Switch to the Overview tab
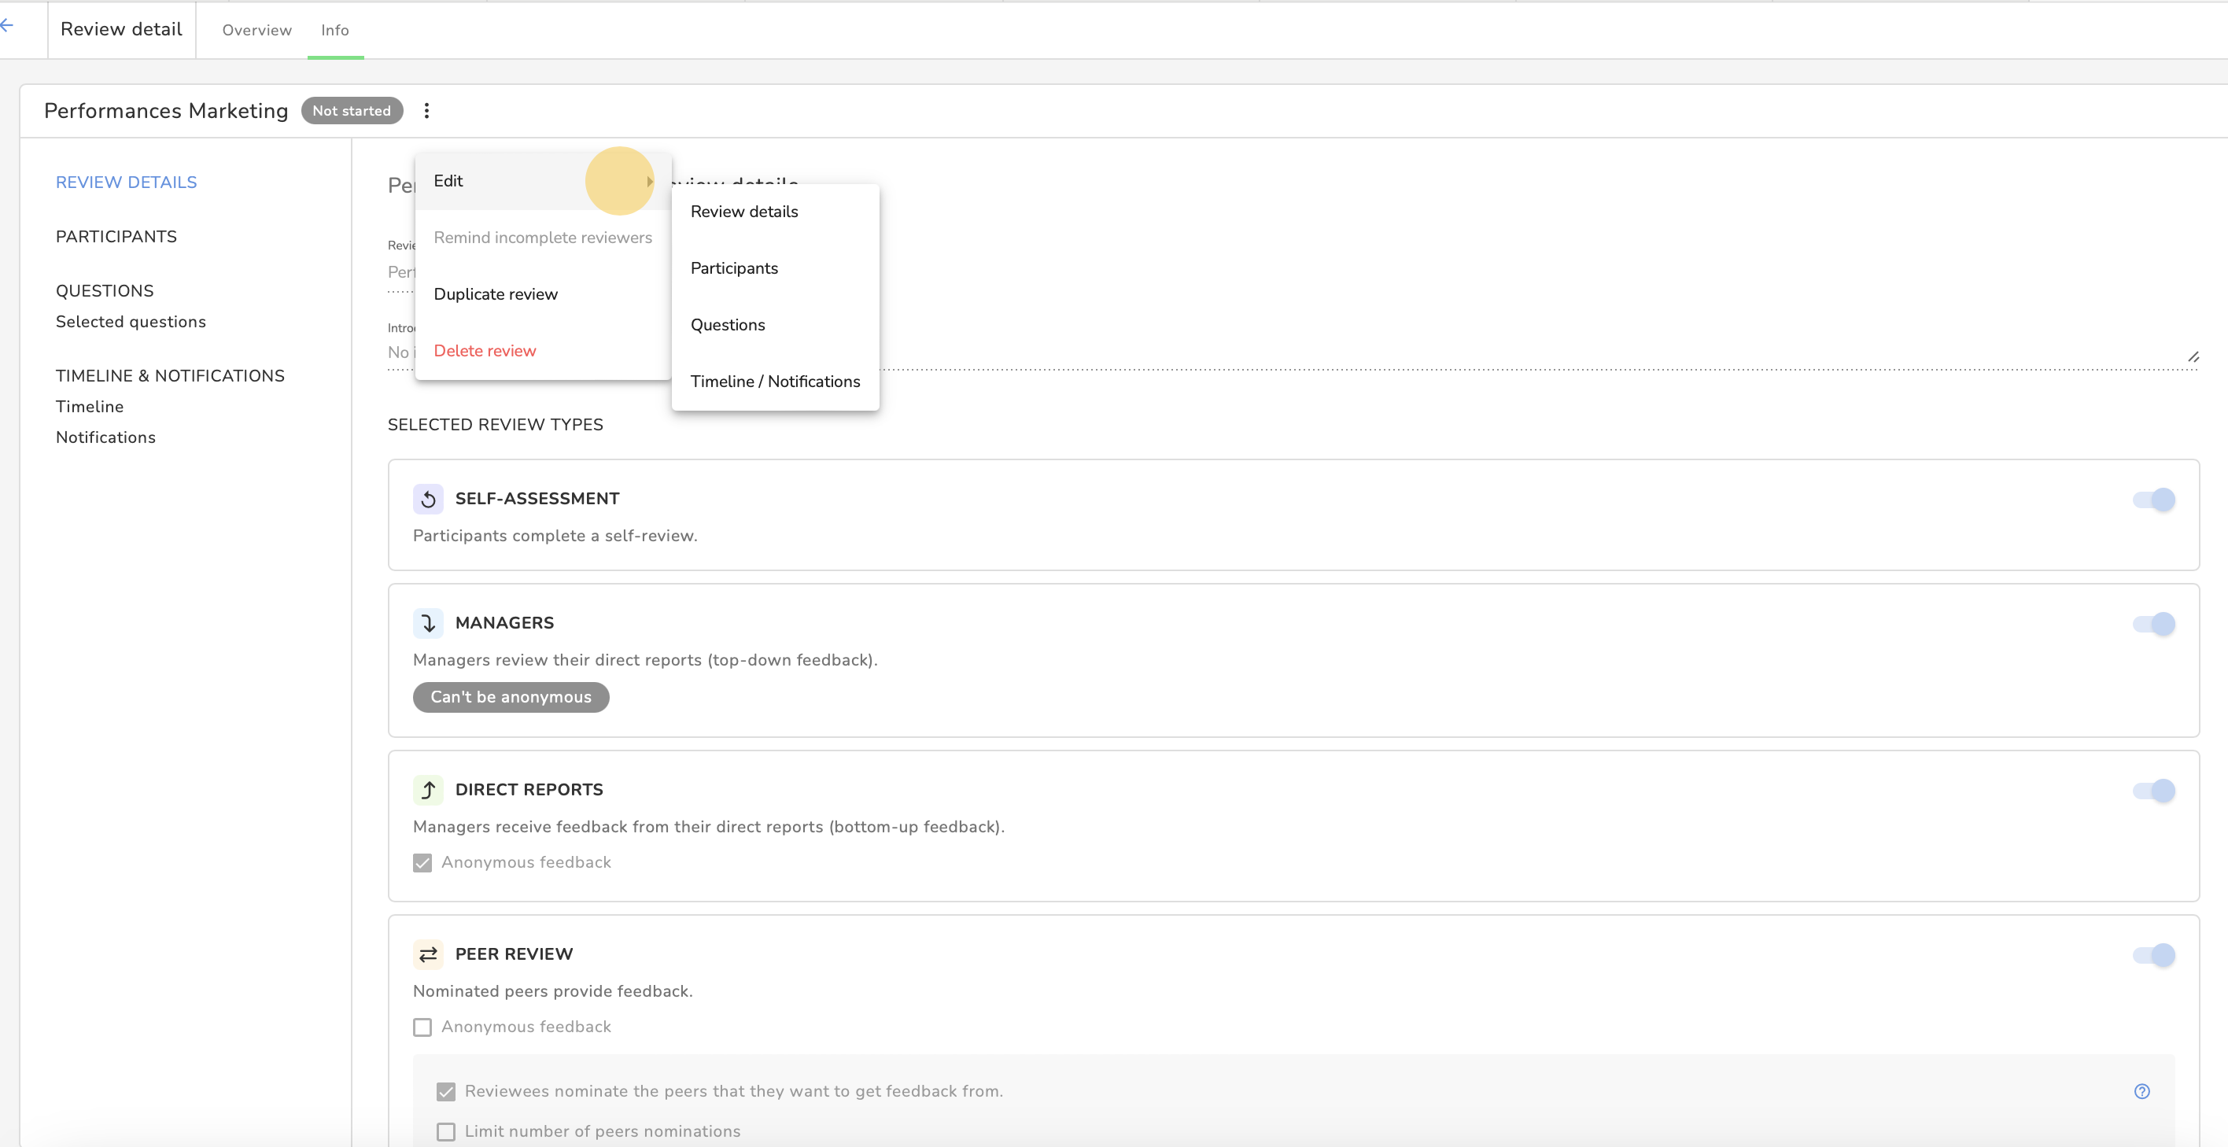 click(x=257, y=30)
